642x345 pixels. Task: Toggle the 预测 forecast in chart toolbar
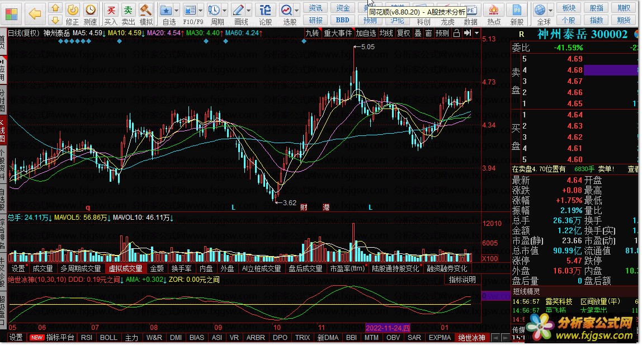tap(442, 33)
